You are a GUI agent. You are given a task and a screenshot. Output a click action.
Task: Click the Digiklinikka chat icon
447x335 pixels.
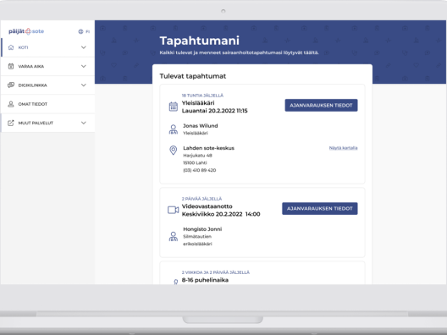(11, 85)
